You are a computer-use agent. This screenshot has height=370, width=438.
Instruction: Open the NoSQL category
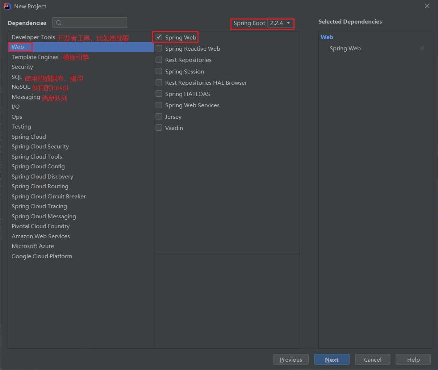pyautogui.click(x=81, y=87)
